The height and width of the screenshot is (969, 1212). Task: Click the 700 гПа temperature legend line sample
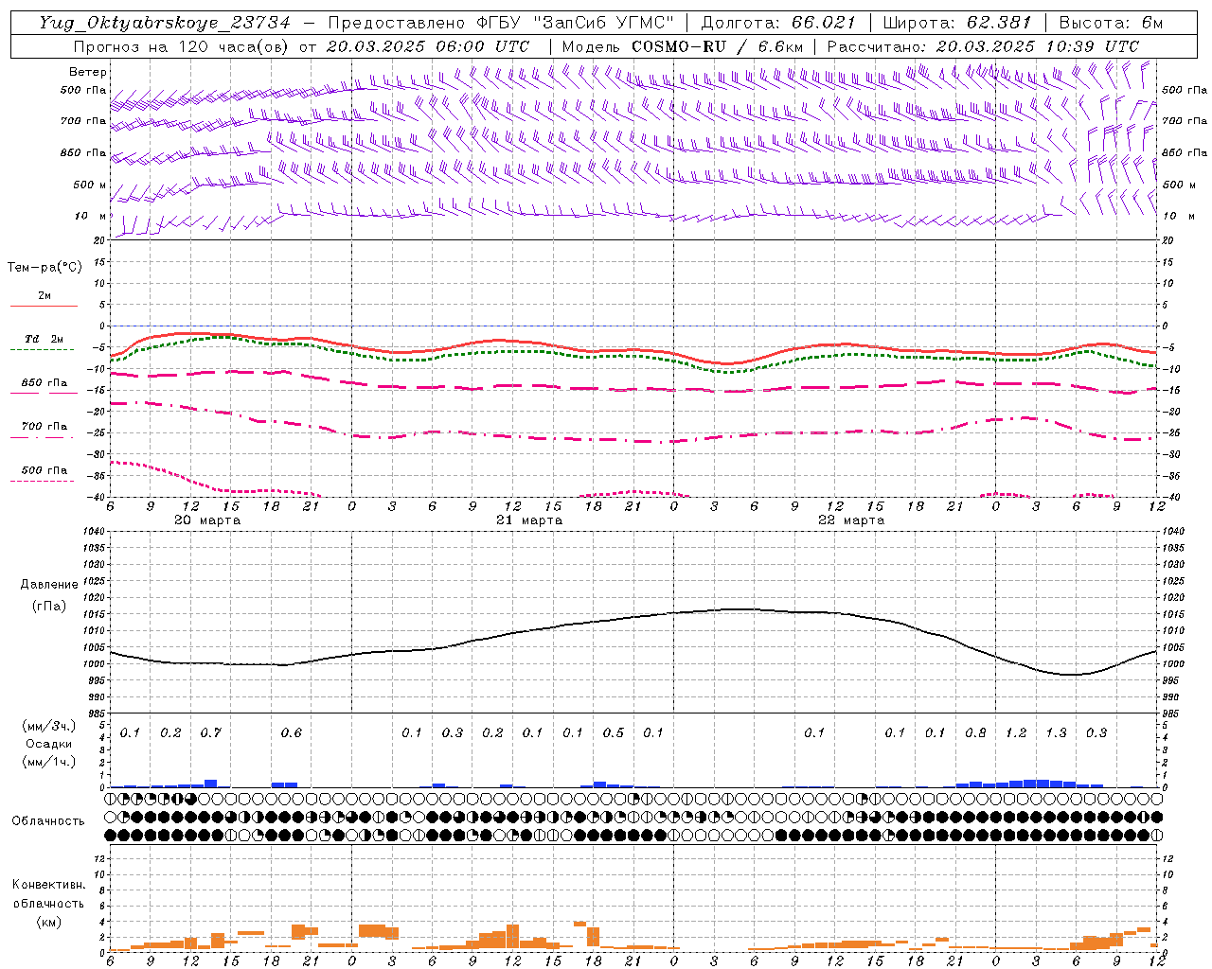click(44, 437)
